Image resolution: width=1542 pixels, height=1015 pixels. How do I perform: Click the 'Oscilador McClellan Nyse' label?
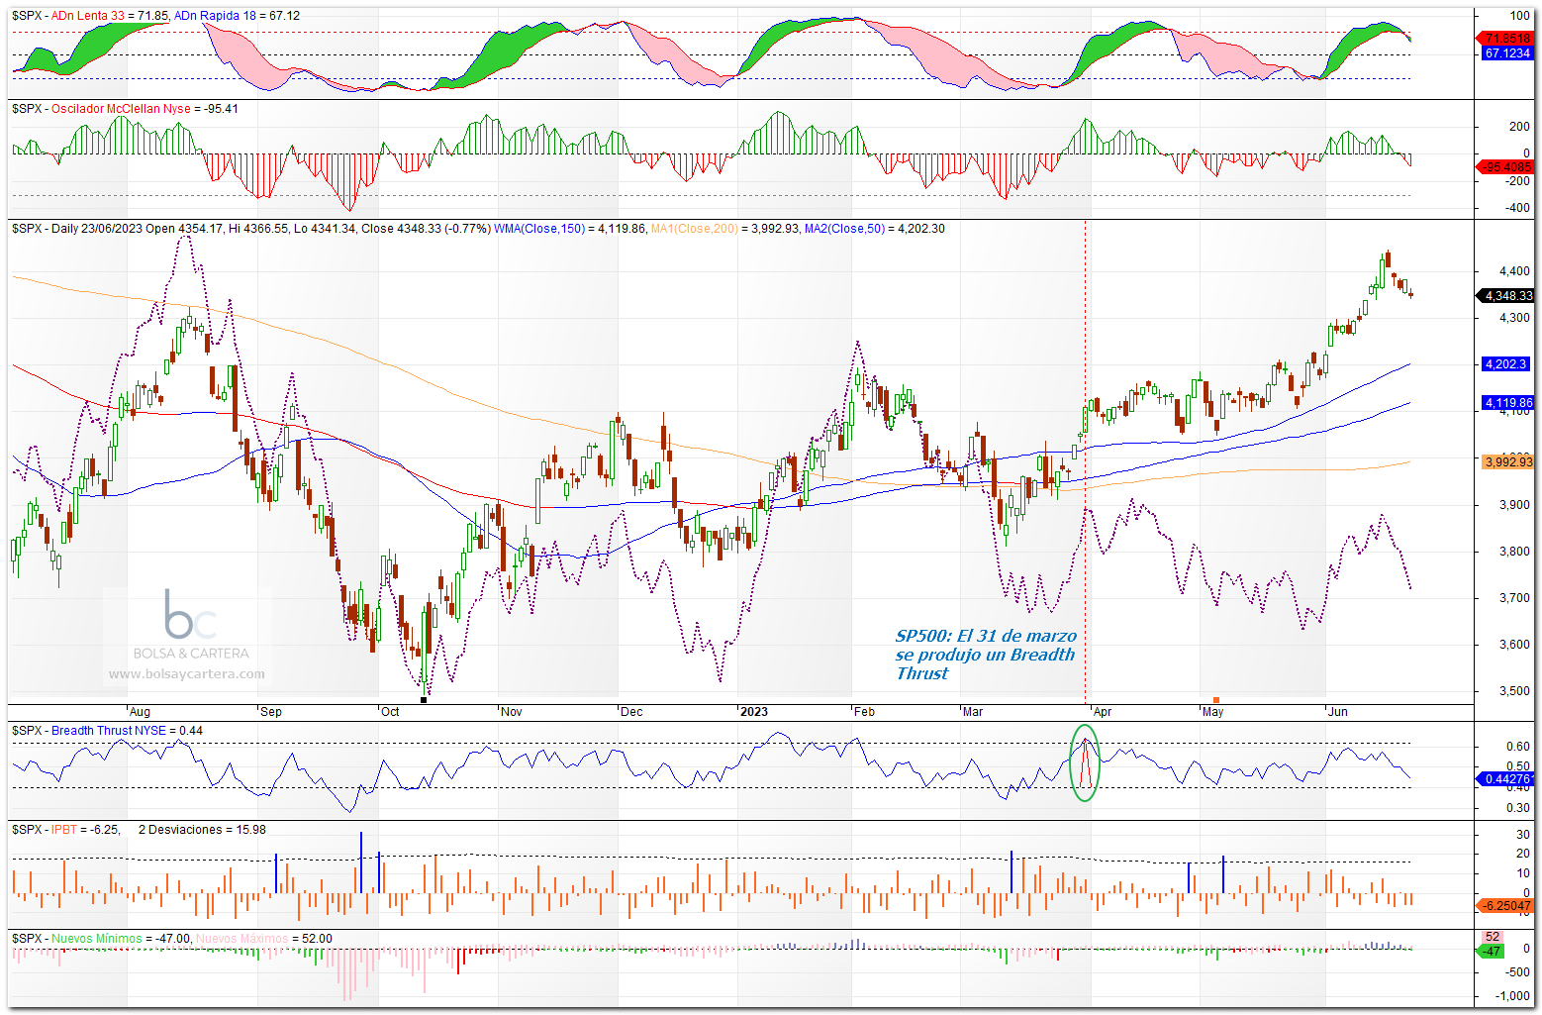[x=121, y=109]
